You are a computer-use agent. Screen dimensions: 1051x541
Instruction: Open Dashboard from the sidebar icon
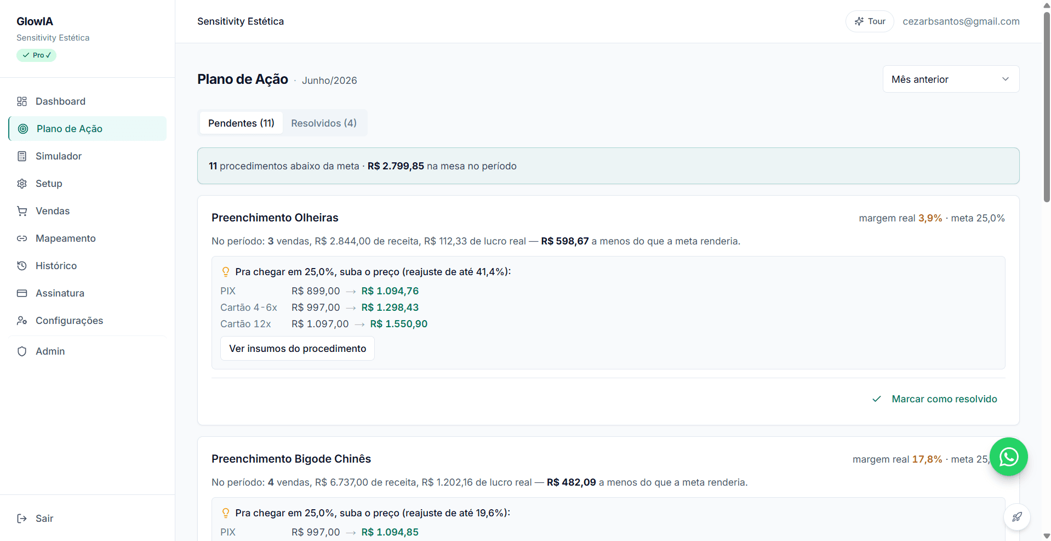point(22,101)
